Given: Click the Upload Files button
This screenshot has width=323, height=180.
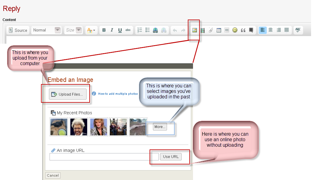Looking at the screenshot, I should tap(68, 94).
